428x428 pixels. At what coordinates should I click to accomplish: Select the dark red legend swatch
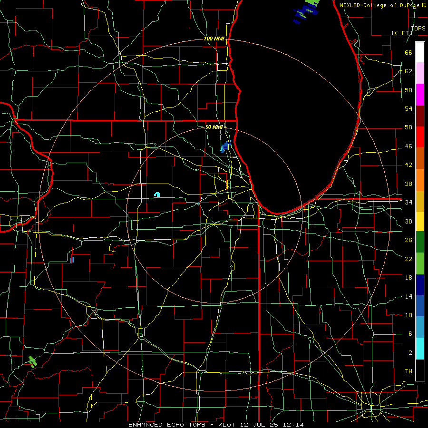pyautogui.click(x=420, y=116)
